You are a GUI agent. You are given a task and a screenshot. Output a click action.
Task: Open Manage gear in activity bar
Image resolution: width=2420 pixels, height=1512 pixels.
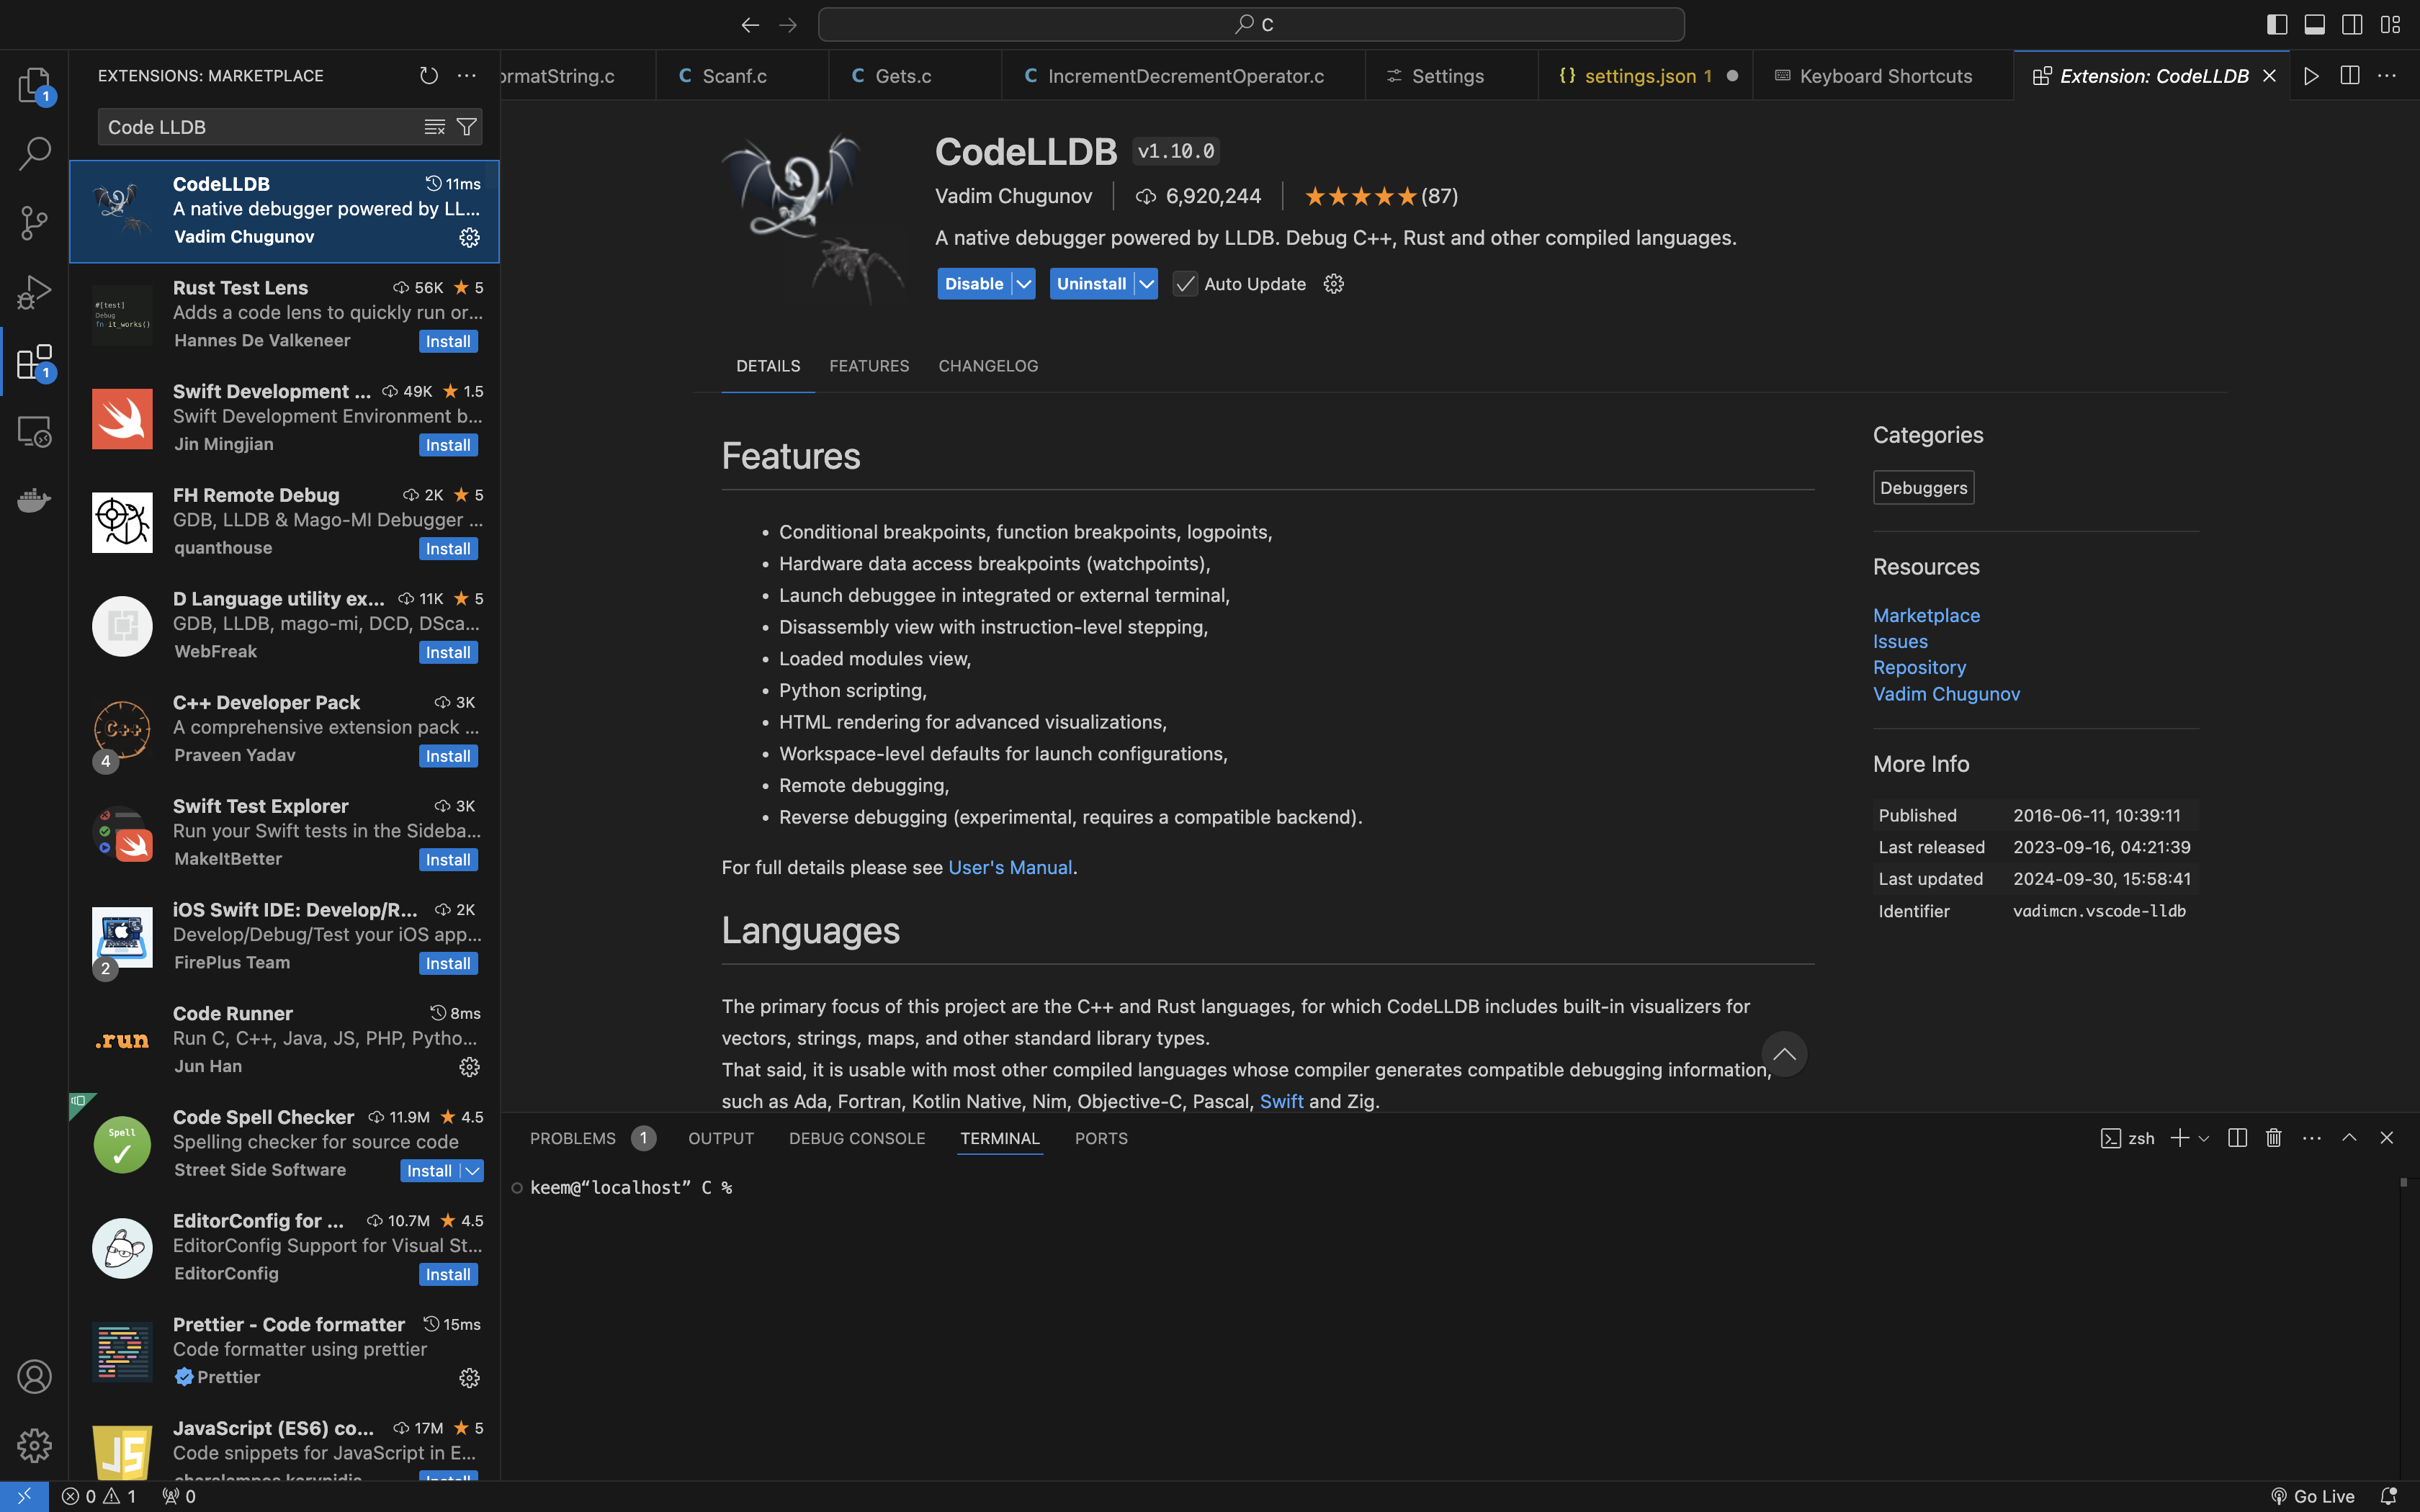click(x=34, y=1446)
